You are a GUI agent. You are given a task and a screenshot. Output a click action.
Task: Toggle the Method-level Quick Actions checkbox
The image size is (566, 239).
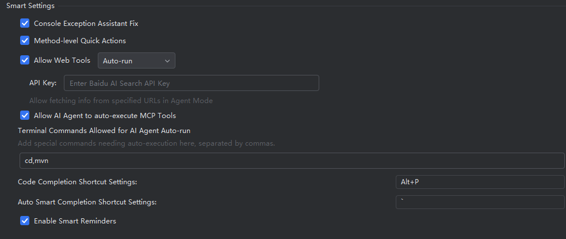25,41
